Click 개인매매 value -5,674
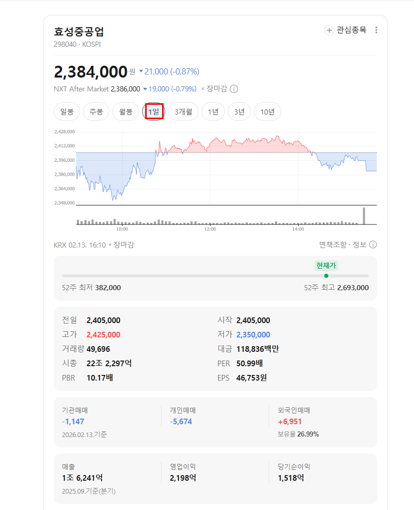Viewport: 414px width, 510px height. tap(181, 422)
